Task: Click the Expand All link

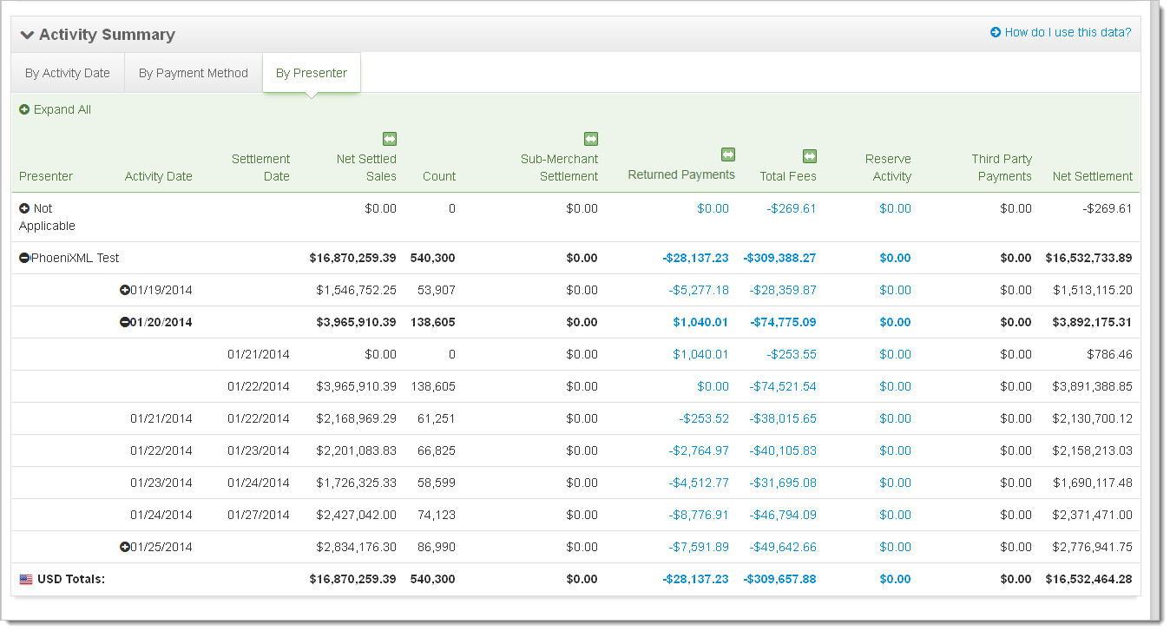Action: [62, 109]
